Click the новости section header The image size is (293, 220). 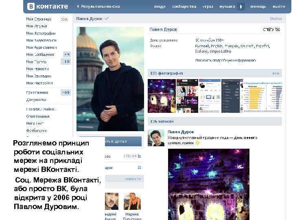pyautogui.click(x=133, y=179)
